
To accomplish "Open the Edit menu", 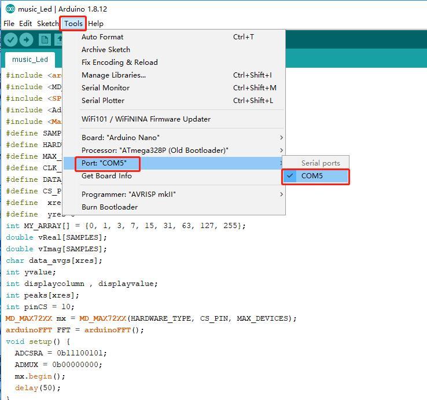I will coord(25,24).
